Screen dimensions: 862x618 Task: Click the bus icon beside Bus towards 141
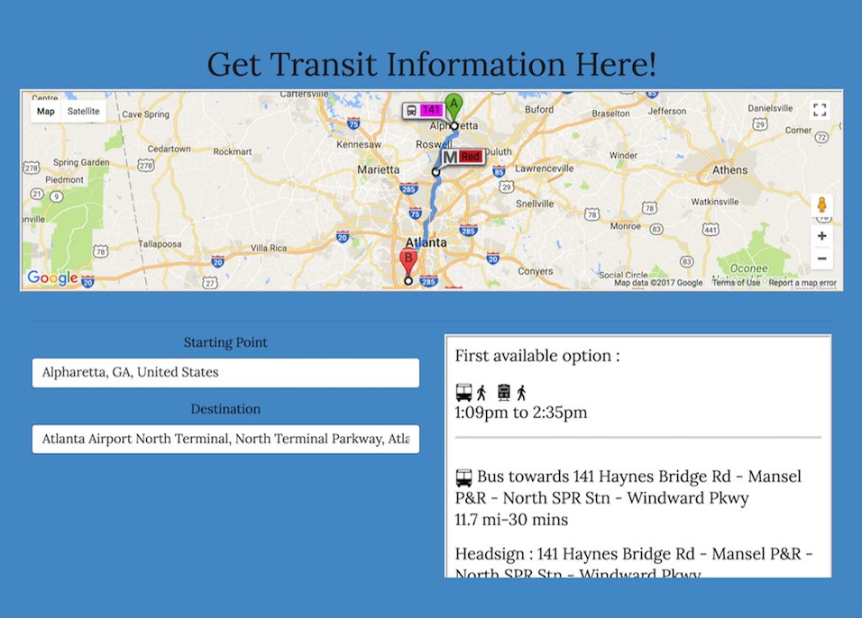pyautogui.click(x=463, y=477)
